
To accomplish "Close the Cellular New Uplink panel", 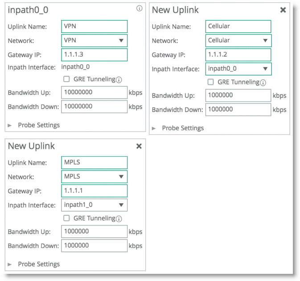I will (283, 10).
